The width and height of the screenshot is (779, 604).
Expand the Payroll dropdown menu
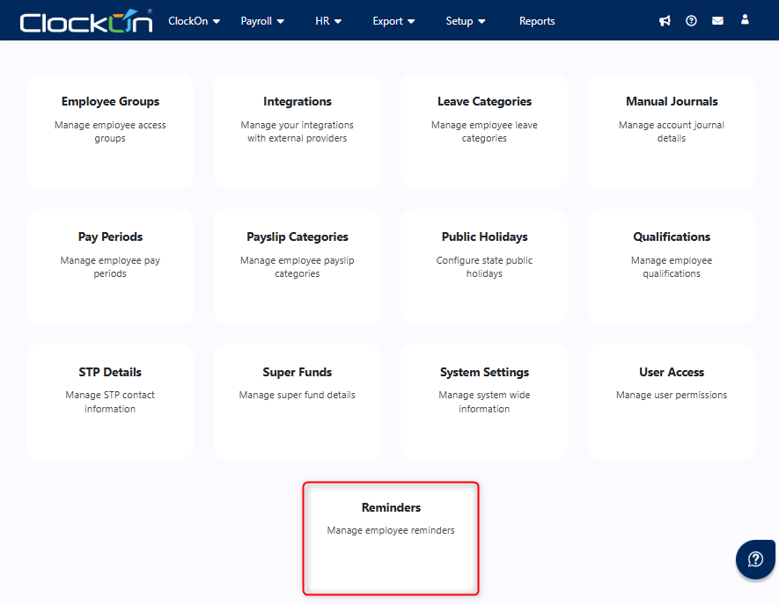(x=262, y=21)
